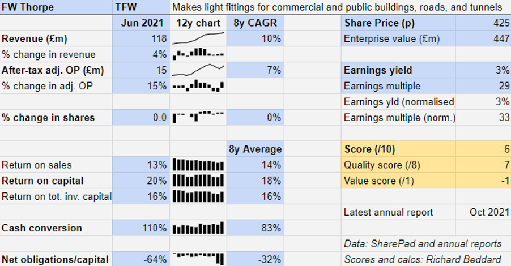The image size is (511, 266).
Task: Click the Quality score (/8) label
Action: point(398,165)
